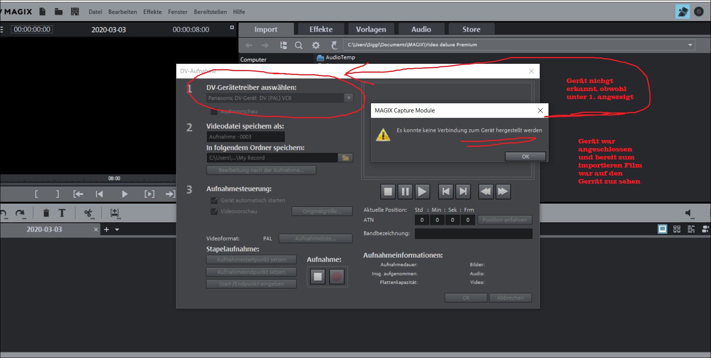Switch to the Effekte tab in the media pool

click(x=321, y=29)
